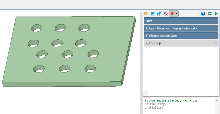This screenshot has width=220, height=114.
Task: Open help via blue question mark icon
Action: [203, 14]
